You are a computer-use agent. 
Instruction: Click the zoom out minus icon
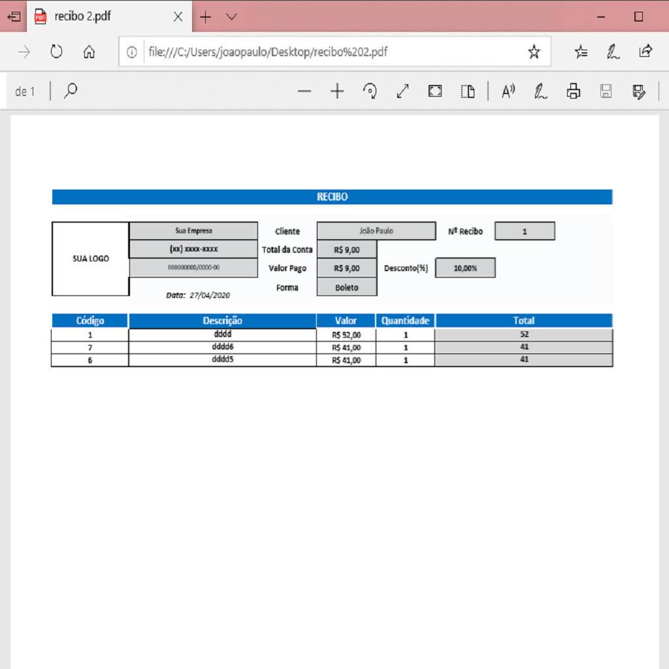click(x=304, y=91)
